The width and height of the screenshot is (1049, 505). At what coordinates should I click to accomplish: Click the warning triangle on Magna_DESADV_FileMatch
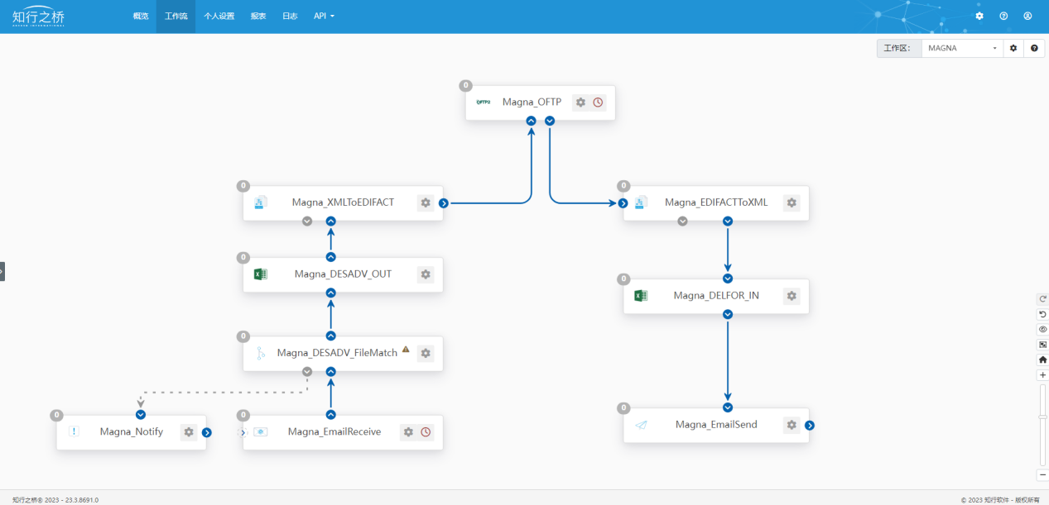click(x=406, y=350)
